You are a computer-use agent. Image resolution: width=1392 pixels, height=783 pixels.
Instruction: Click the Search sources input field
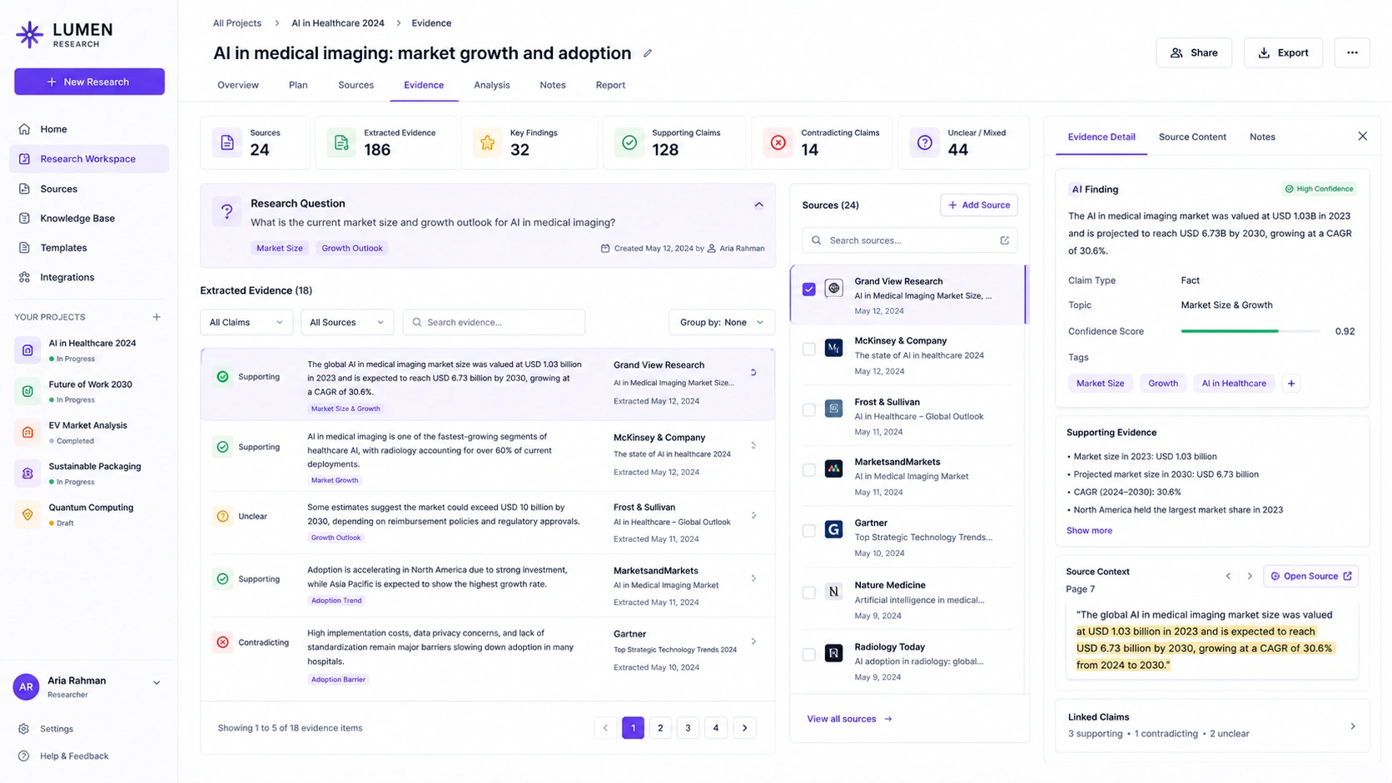point(910,240)
